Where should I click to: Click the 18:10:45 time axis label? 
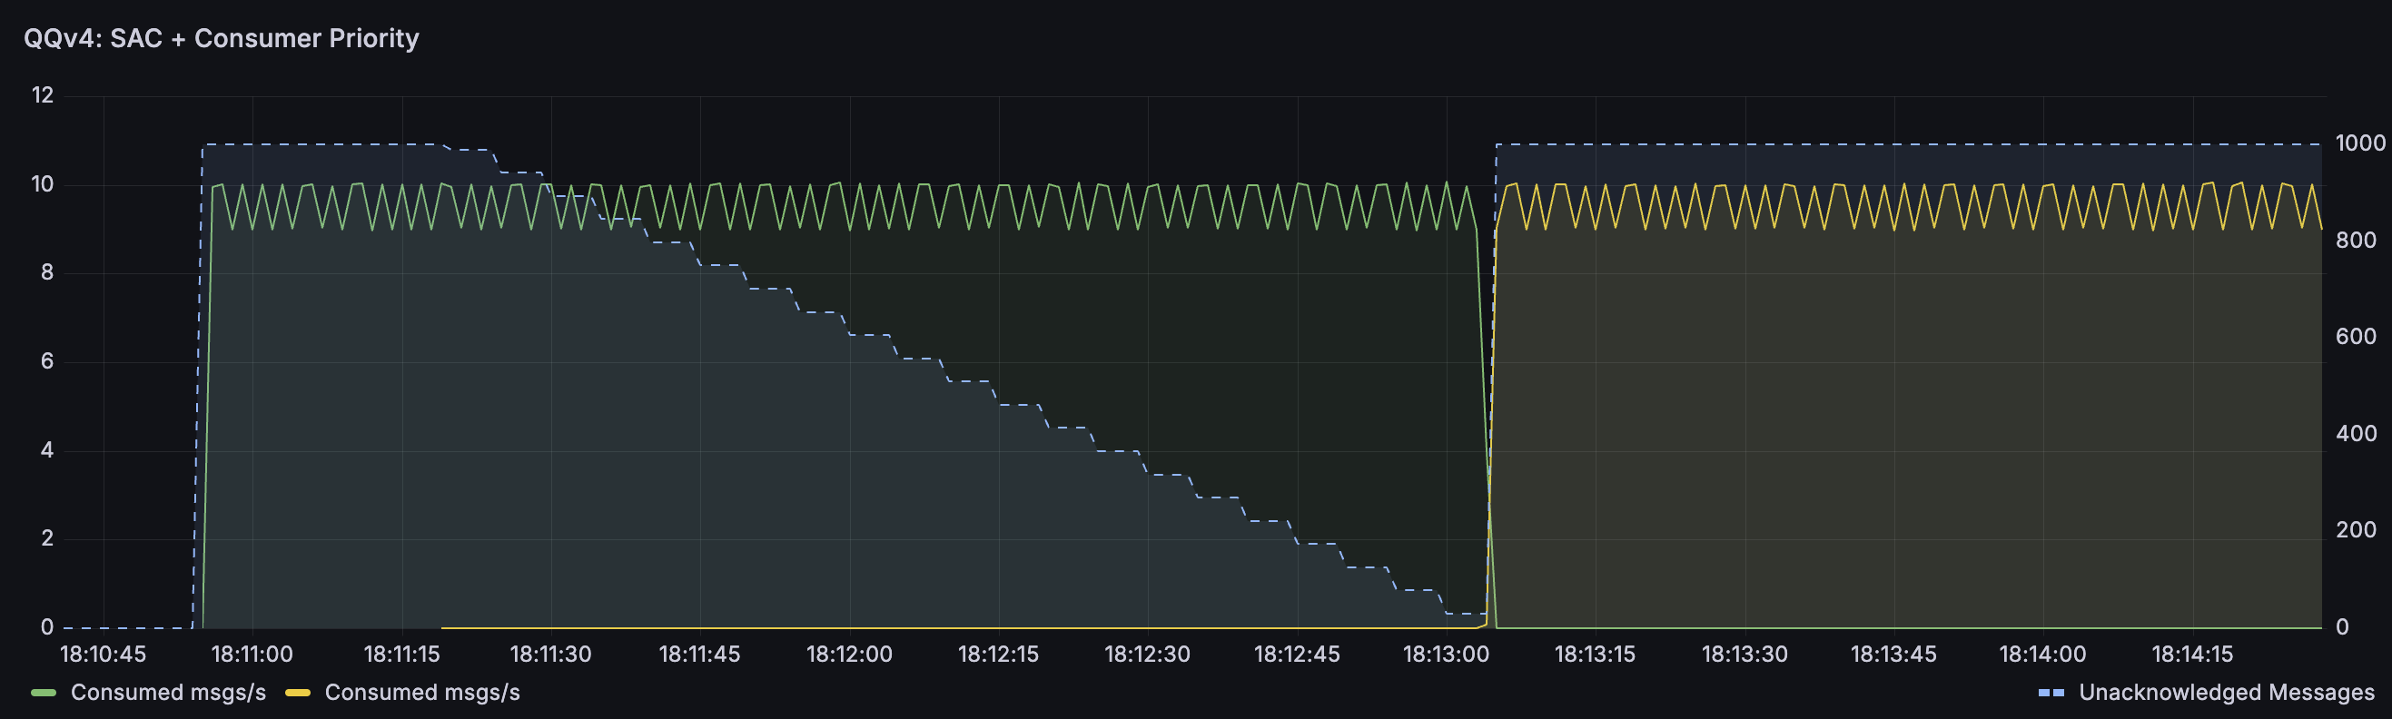(x=103, y=654)
